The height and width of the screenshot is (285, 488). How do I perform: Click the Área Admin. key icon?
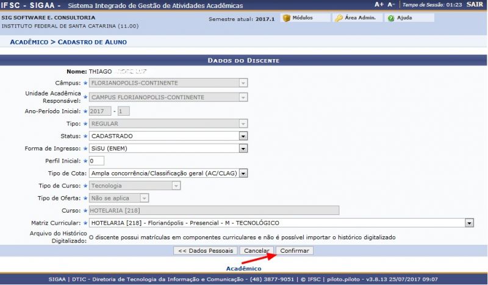[339, 18]
